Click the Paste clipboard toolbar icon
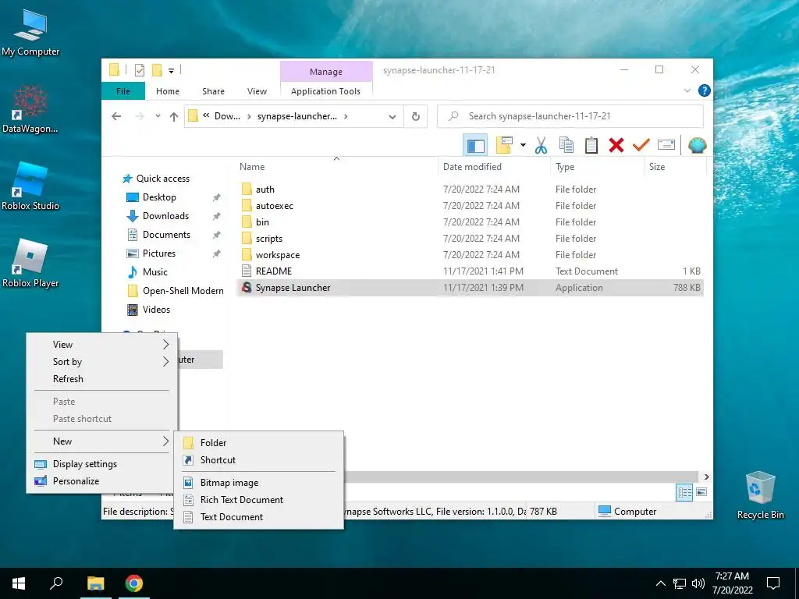The width and height of the screenshot is (799, 599). pos(591,145)
